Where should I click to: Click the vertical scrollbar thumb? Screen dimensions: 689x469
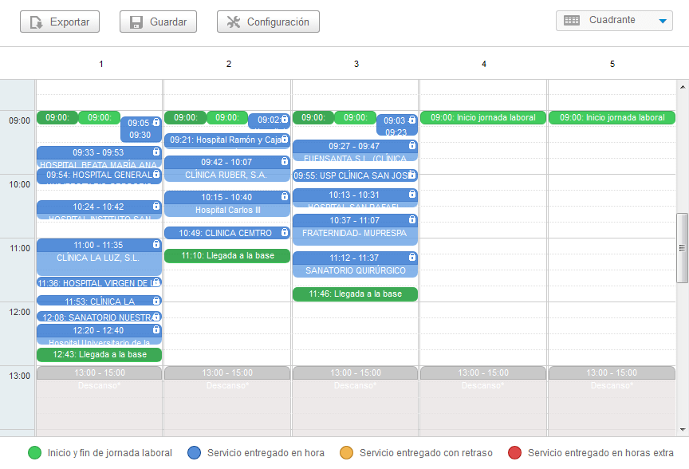tap(682, 248)
